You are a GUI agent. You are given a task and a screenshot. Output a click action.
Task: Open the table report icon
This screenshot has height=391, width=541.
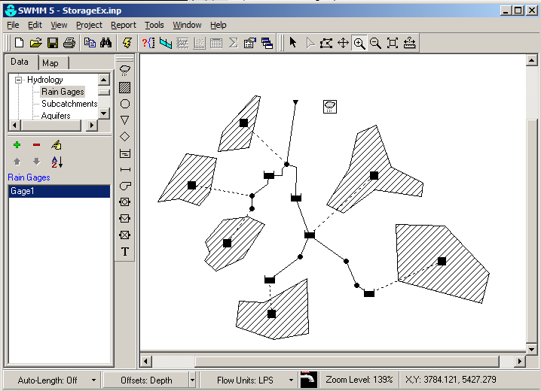coord(216,43)
